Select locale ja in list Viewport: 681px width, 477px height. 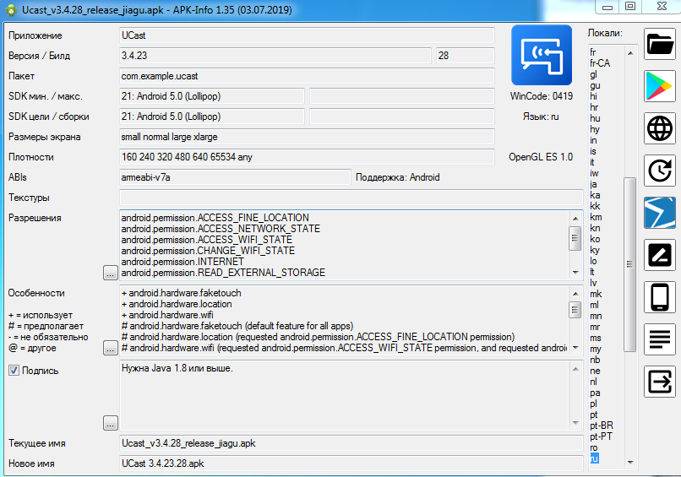(x=593, y=184)
